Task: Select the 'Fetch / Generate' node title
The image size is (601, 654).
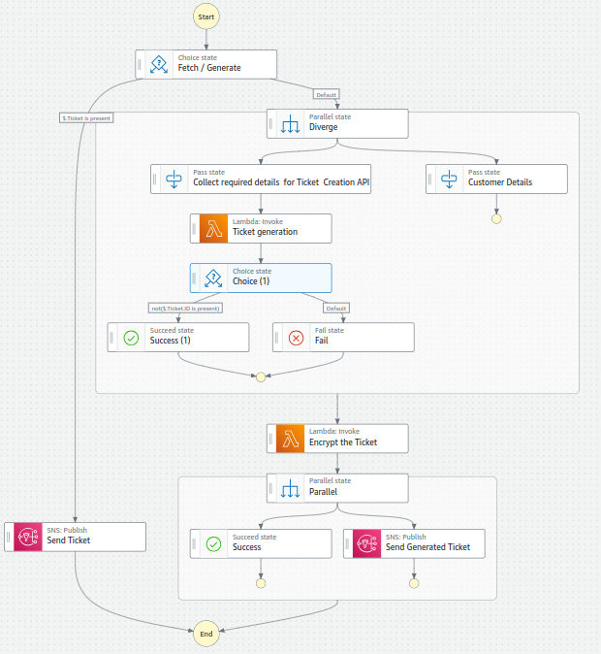Action: pos(209,68)
